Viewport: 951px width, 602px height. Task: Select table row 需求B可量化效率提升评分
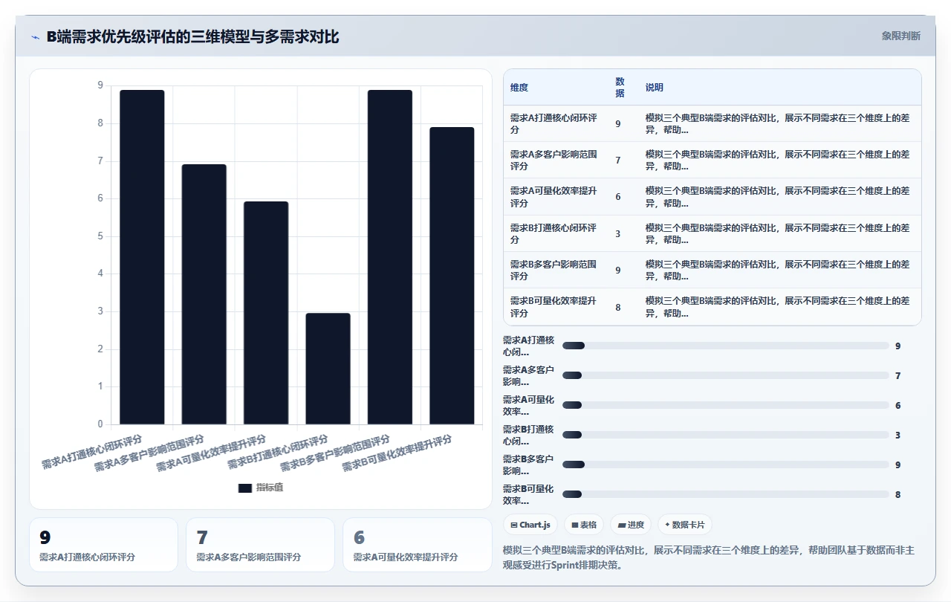[x=713, y=307]
